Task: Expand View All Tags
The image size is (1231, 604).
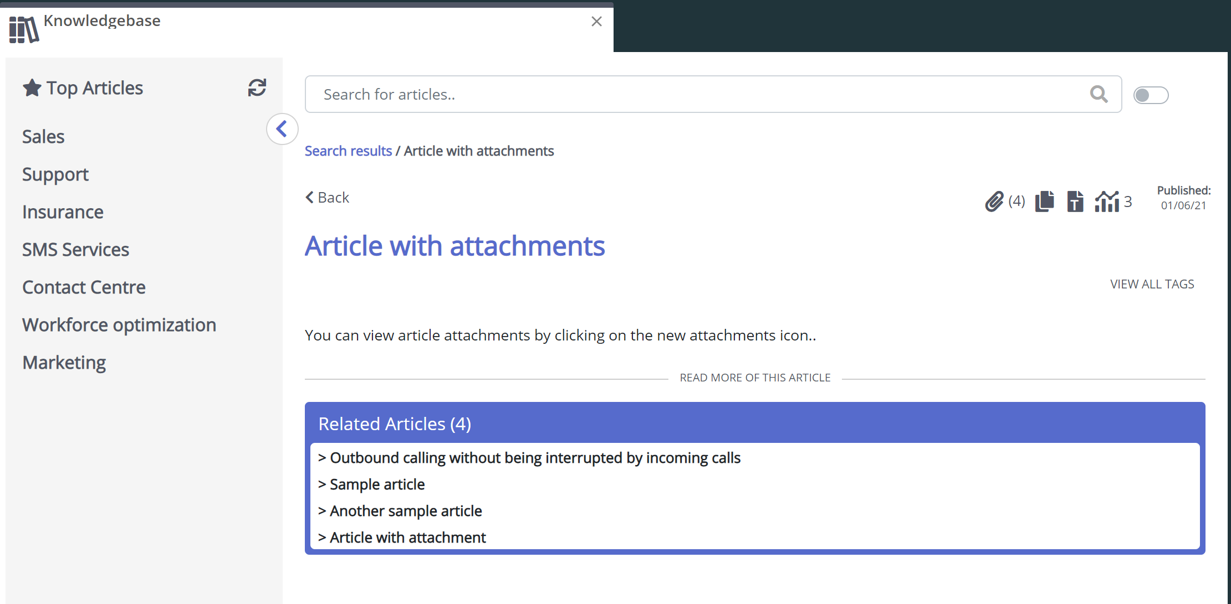Action: pos(1152,284)
